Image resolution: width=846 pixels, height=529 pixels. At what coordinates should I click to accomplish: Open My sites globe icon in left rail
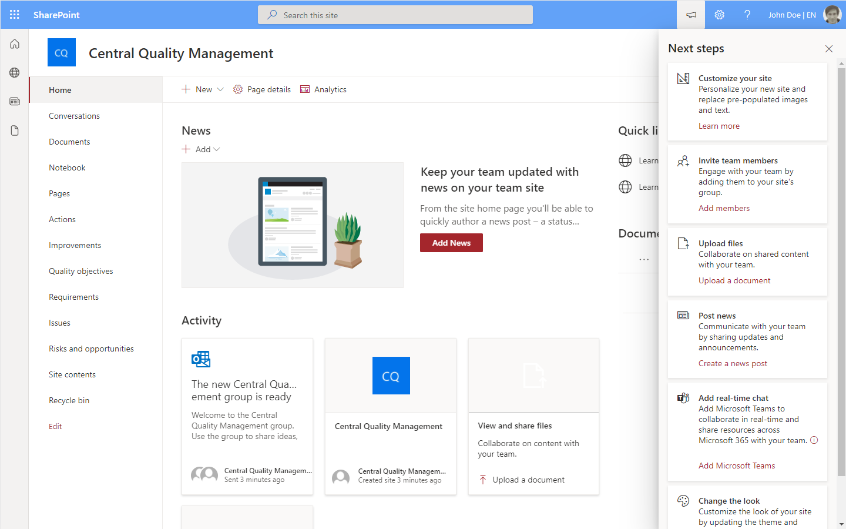[x=15, y=73]
